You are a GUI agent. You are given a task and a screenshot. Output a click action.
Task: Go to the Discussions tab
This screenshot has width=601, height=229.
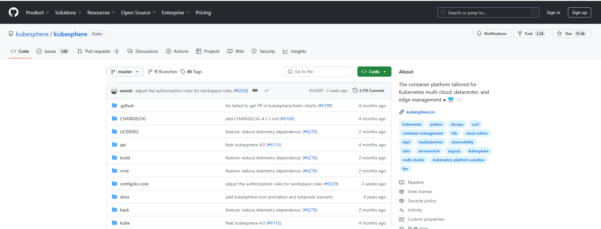[x=142, y=51]
